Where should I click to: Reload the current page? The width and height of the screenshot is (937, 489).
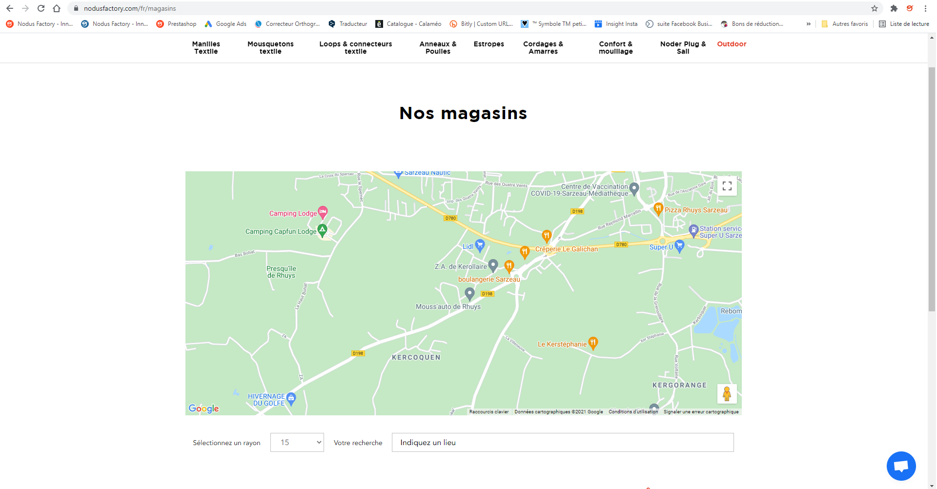(41, 8)
